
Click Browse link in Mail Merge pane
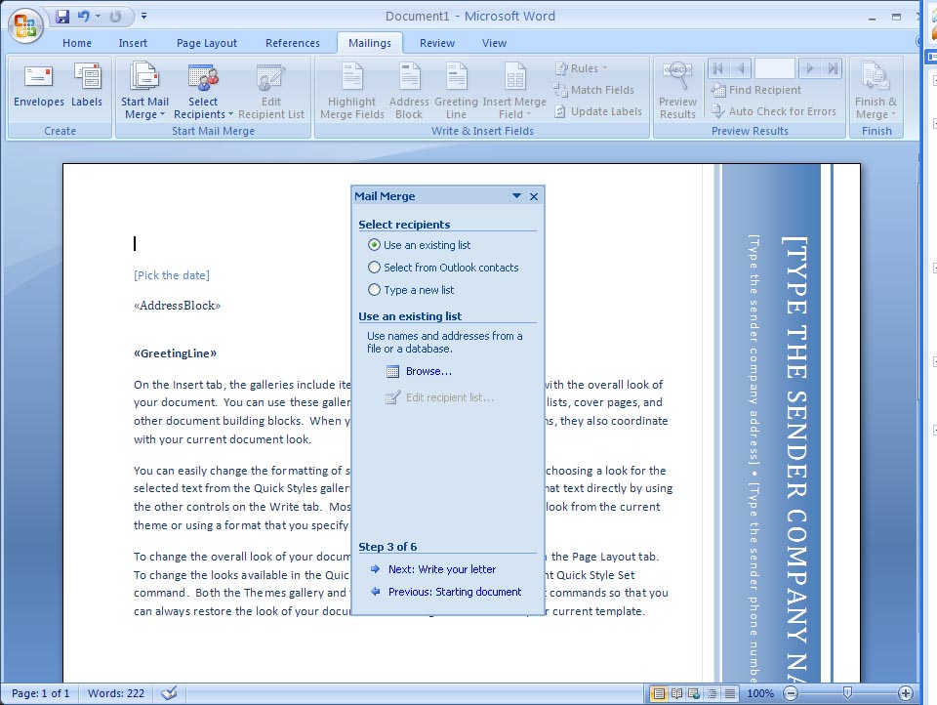coord(428,371)
